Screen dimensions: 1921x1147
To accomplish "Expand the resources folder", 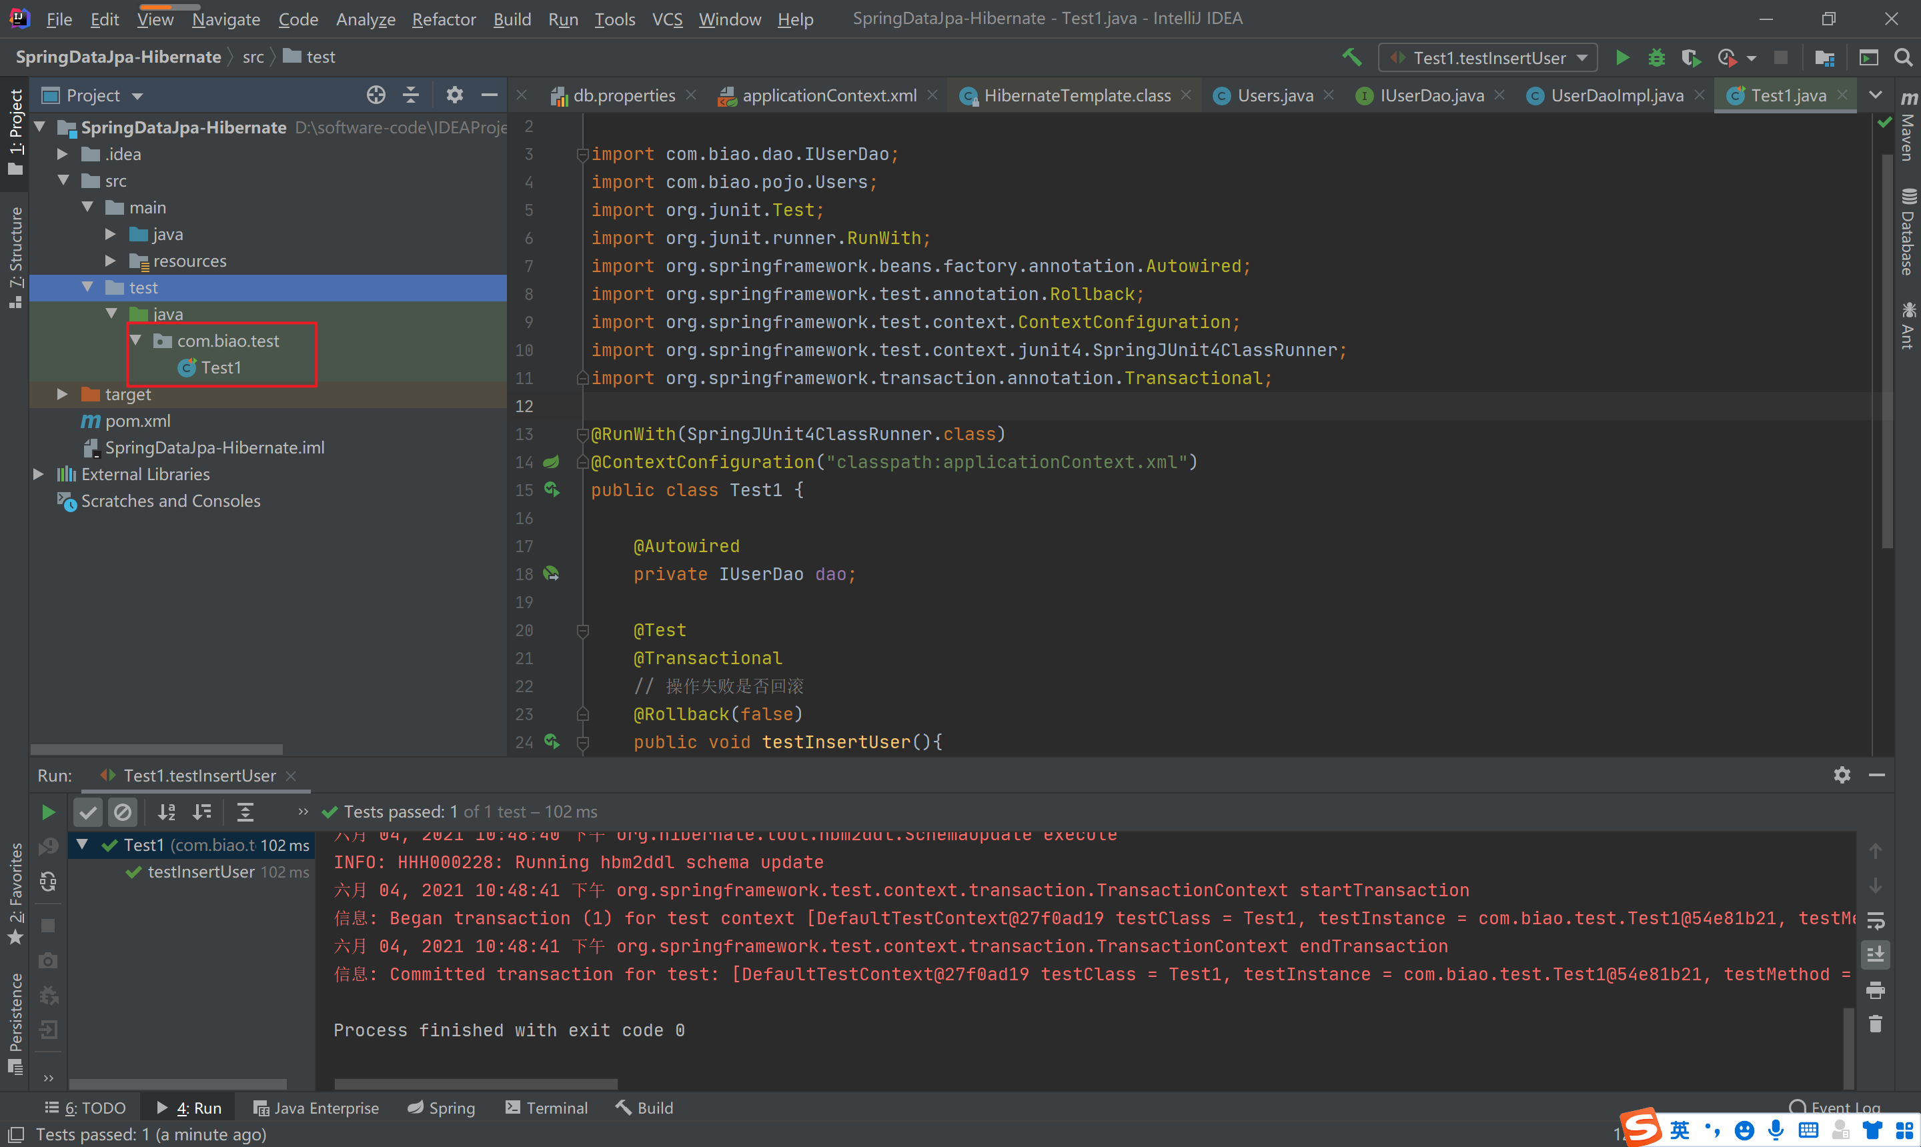I will click(111, 261).
